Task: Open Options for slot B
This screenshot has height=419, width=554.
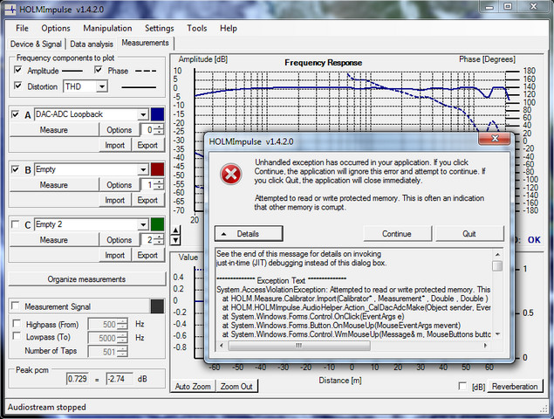Action: (119, 185)
